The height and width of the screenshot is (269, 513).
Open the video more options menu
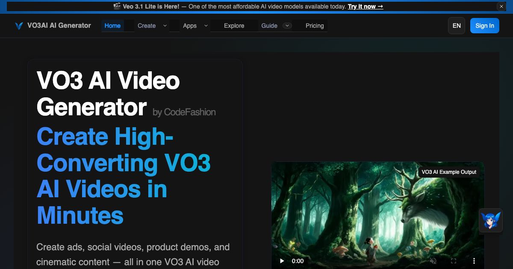point(474,261)
